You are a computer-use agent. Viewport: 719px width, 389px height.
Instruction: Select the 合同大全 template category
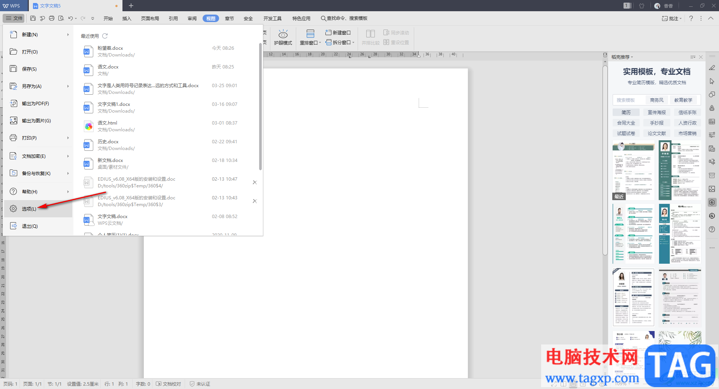(x=626, y=123)
